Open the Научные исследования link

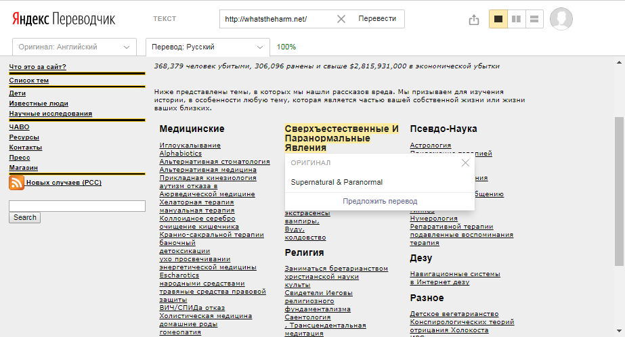coord(51,113)
